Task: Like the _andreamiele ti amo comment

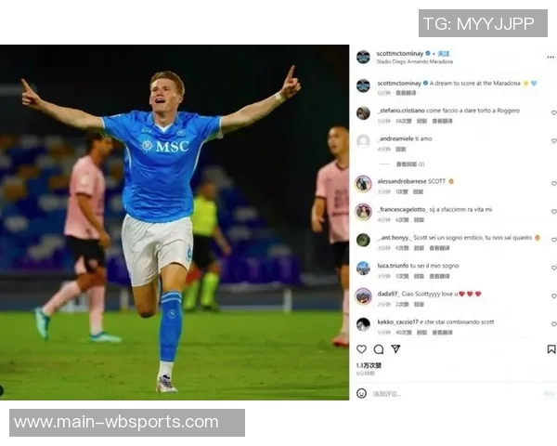Action: 553,141
